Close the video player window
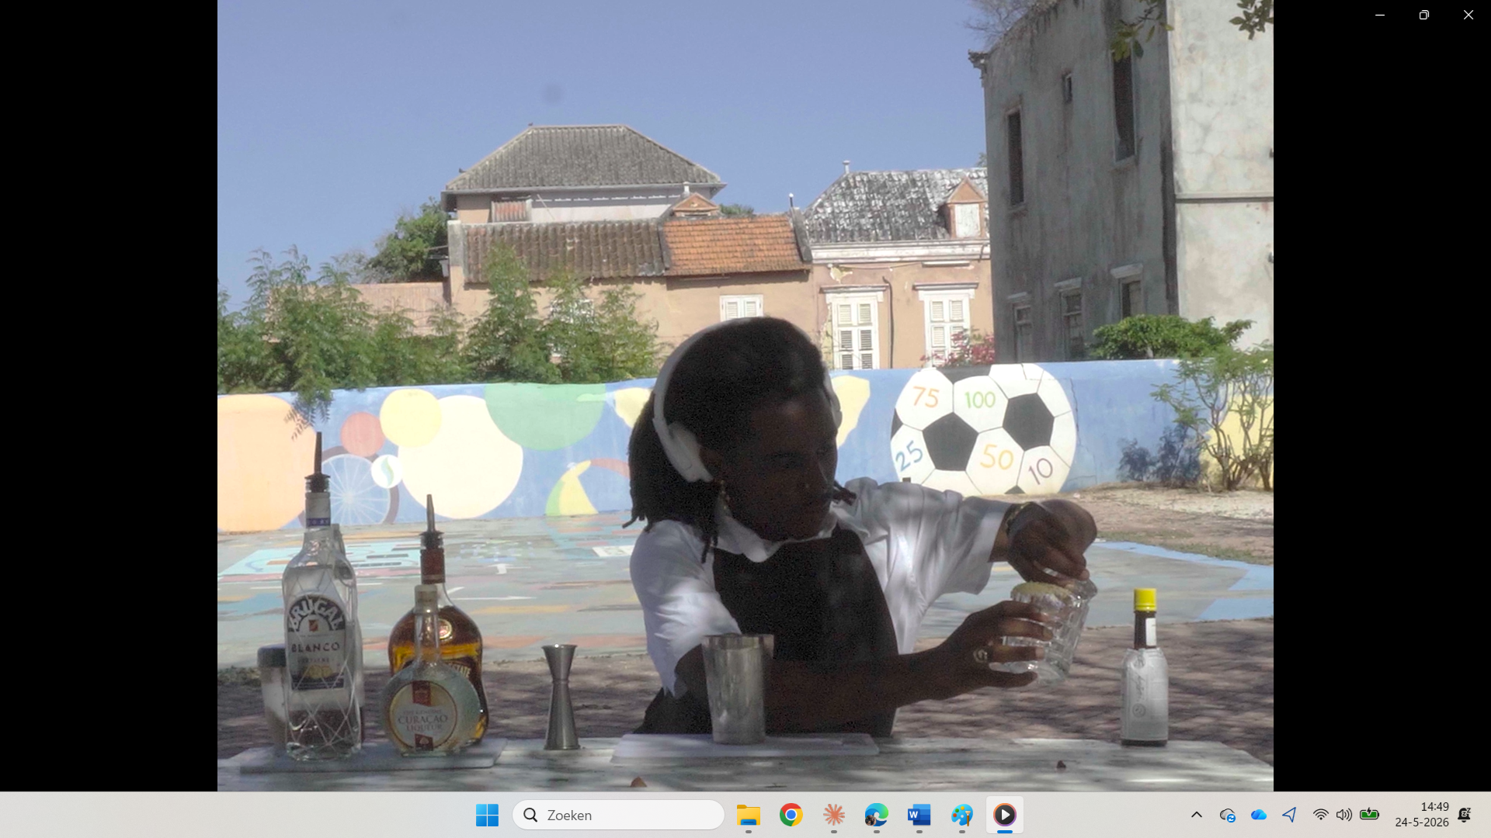 tap(1468, 15)
